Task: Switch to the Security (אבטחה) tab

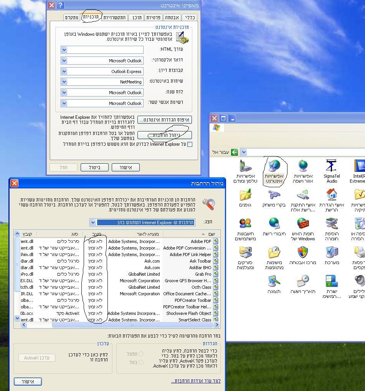Action: (x=172, y=17)
